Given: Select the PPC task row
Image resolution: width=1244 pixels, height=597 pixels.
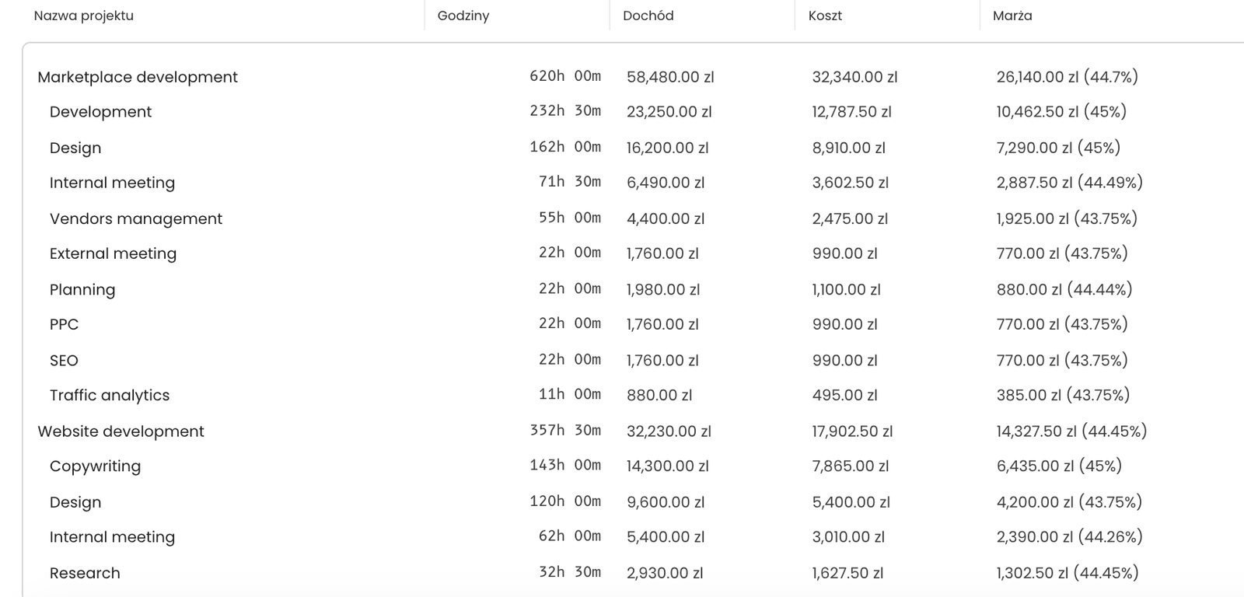Looking at the screenshot, I should pyautogui.click(x=64, y=324).
